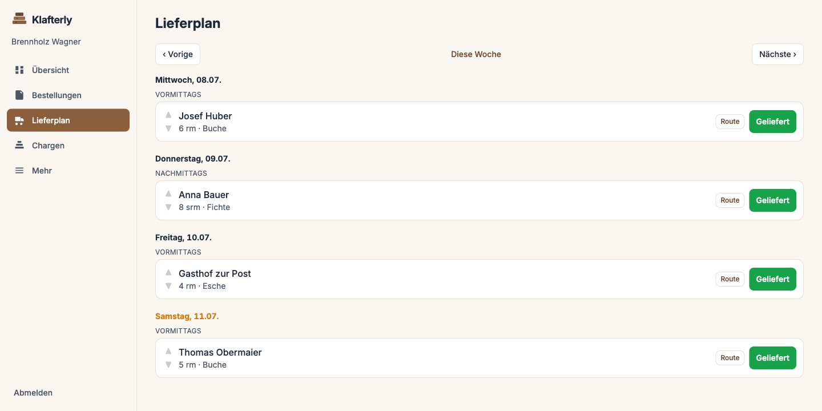822x411 pixels.
Task: Click Abmelden to log out
Action: [33, 393]
